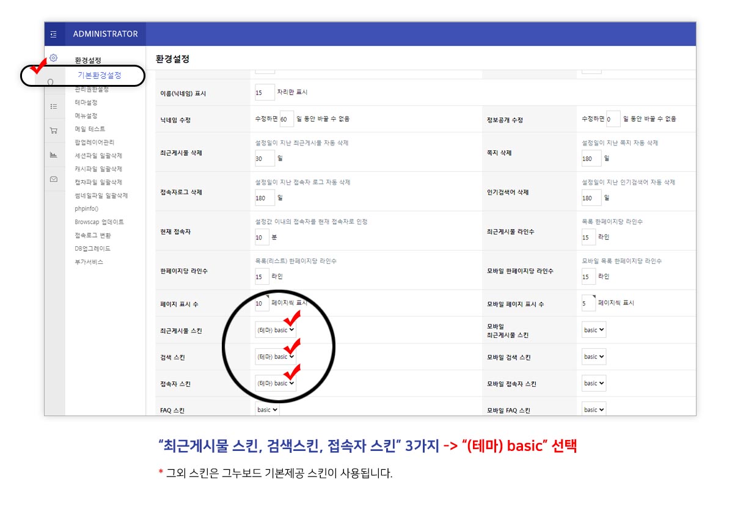
Task: Click the 페이지 표시 수 number box
Action: pyautogui.click(x=263, y=302)
